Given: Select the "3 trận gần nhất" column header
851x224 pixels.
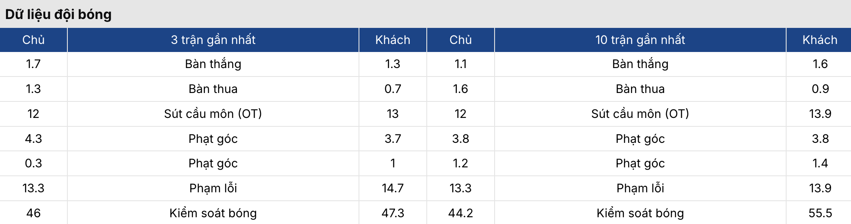Looking at the screenshot, I should coord(213,40).
